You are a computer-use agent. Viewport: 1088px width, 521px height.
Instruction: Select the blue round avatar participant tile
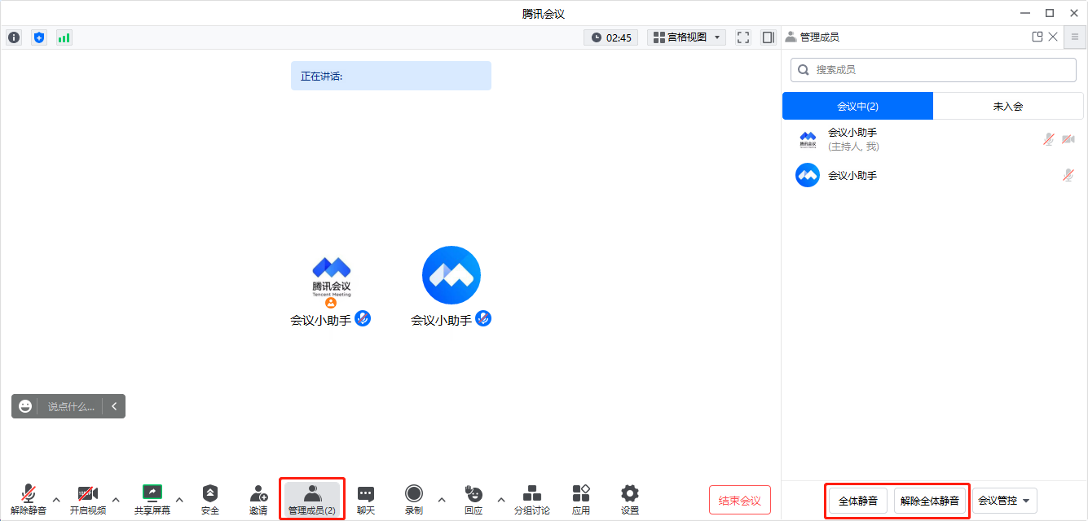451,275
